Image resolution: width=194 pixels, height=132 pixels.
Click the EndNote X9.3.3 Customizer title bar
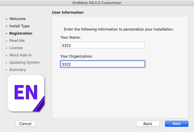[x=97, y=3]
